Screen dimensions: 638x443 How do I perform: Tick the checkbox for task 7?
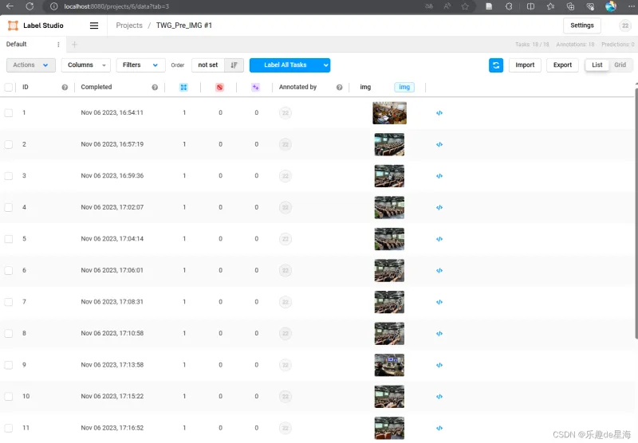pyautogui.click(x=9, y=302)
